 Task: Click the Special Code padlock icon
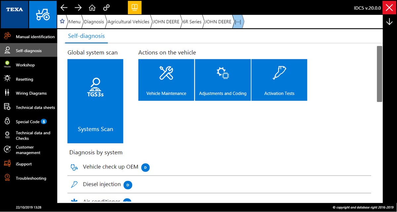point(7,121)
